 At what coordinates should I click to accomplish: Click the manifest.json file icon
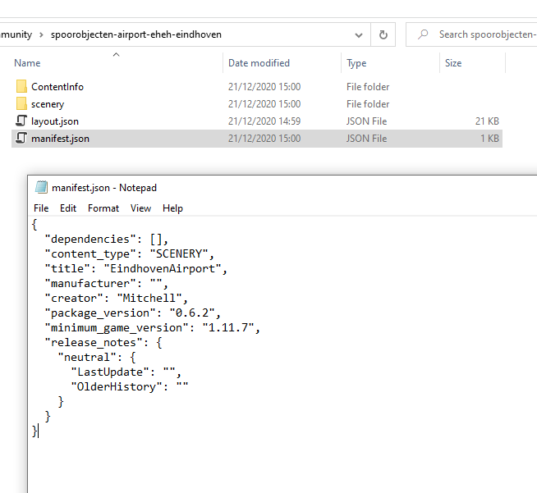coord(21,138)
